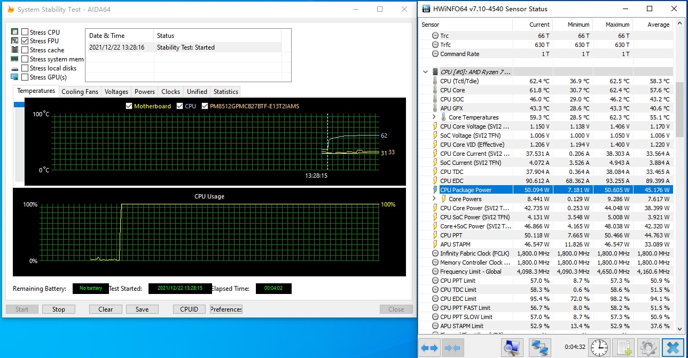Open the Statistics tab
688x358 pixels.
coord(225,92)
